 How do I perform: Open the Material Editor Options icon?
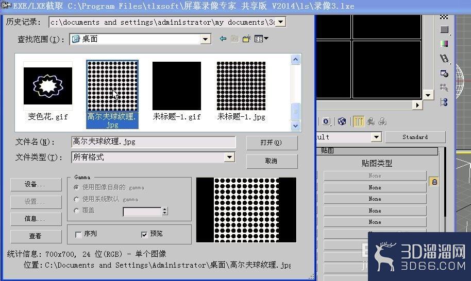coord(444,73)
